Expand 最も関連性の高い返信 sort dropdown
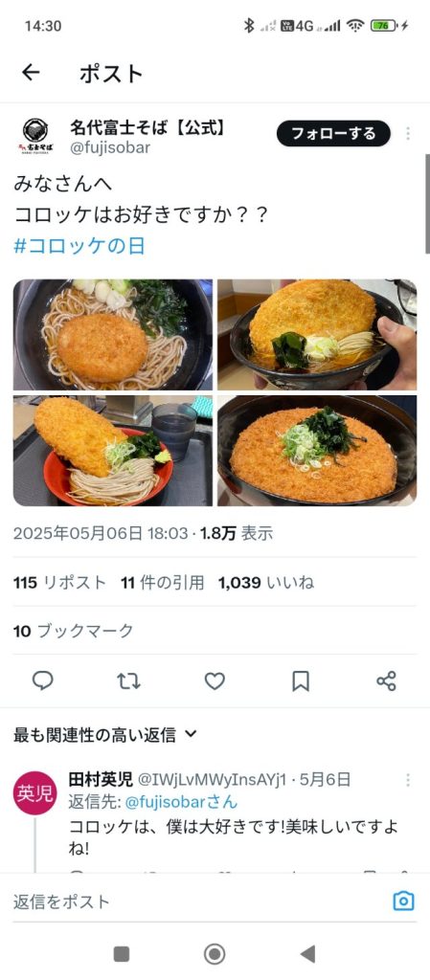The width and height of the screenshot is (430, 980). 105,734
